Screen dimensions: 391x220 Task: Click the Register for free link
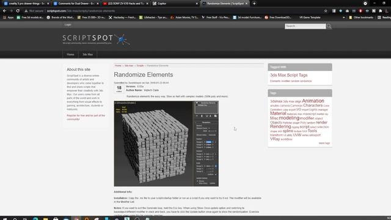point(86,117)
